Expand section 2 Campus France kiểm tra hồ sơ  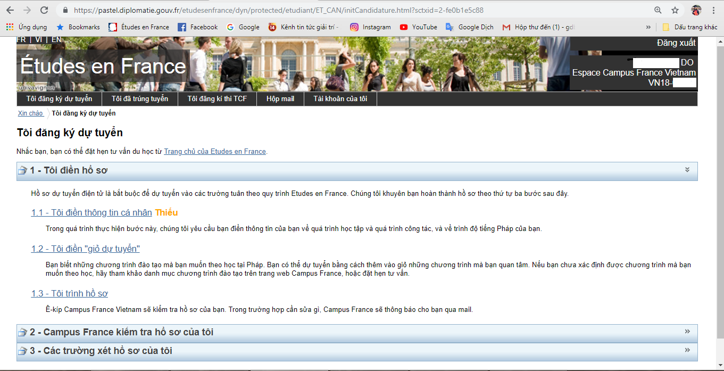click(687, 332)
